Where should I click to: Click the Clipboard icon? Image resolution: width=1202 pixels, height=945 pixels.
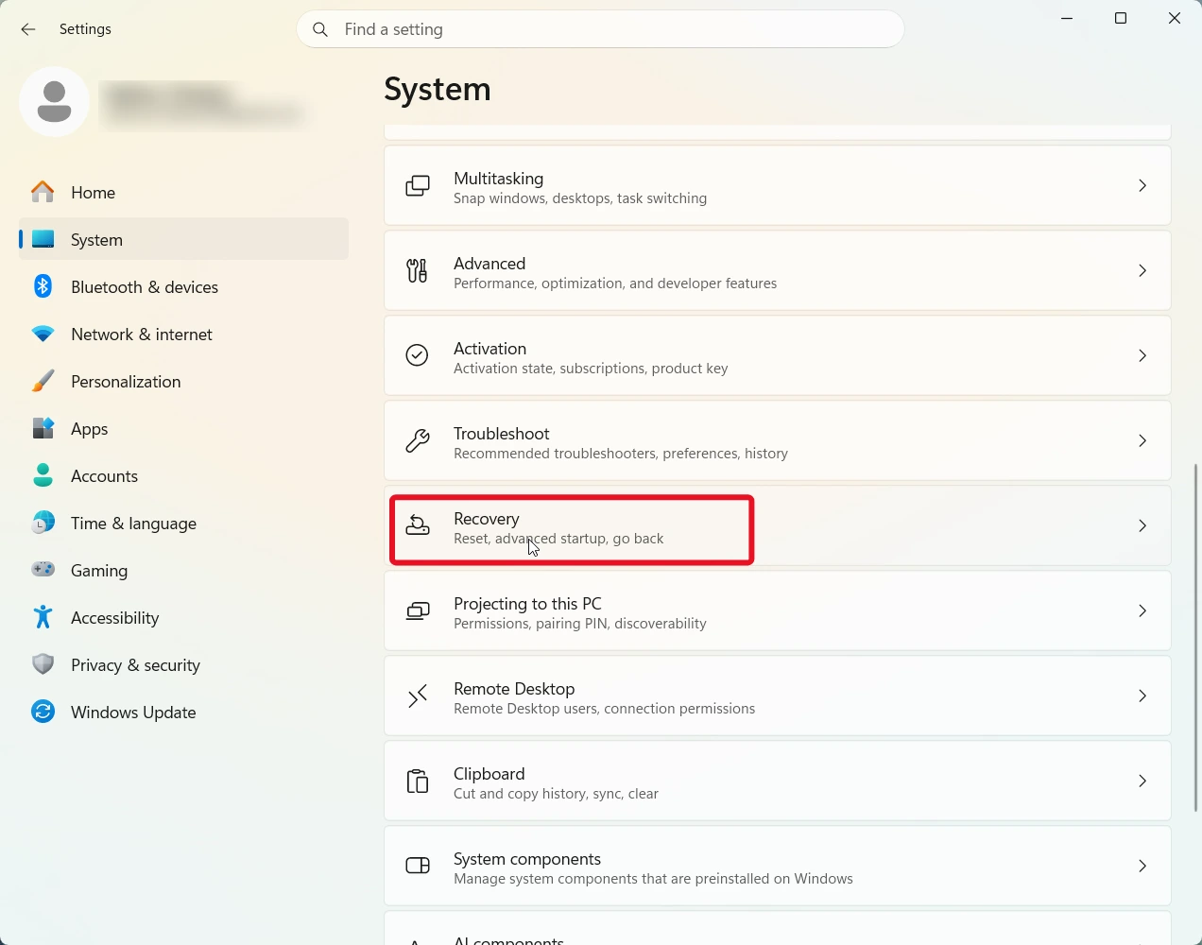[x=418, y=781]
